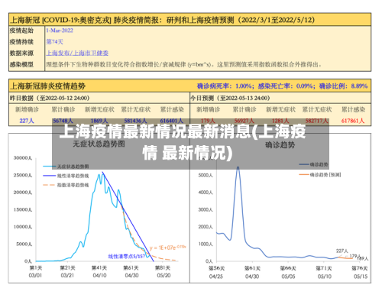Viewport: 382px width, 288px height.
Task: Click the annotation 线性清零点5/15?
Action: (127, 256)
